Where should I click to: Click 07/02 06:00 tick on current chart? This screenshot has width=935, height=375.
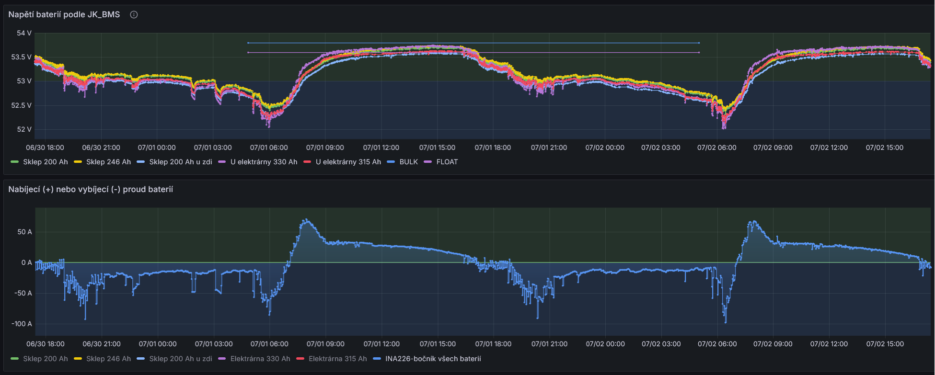point(717,344)
